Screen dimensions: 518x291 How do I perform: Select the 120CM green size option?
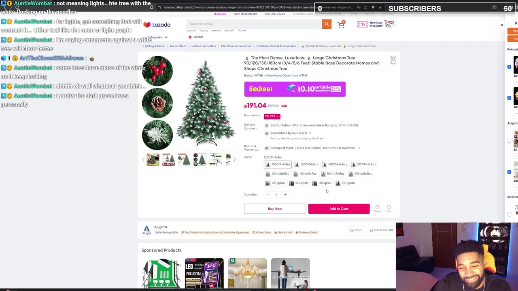[x=278, y=164]
